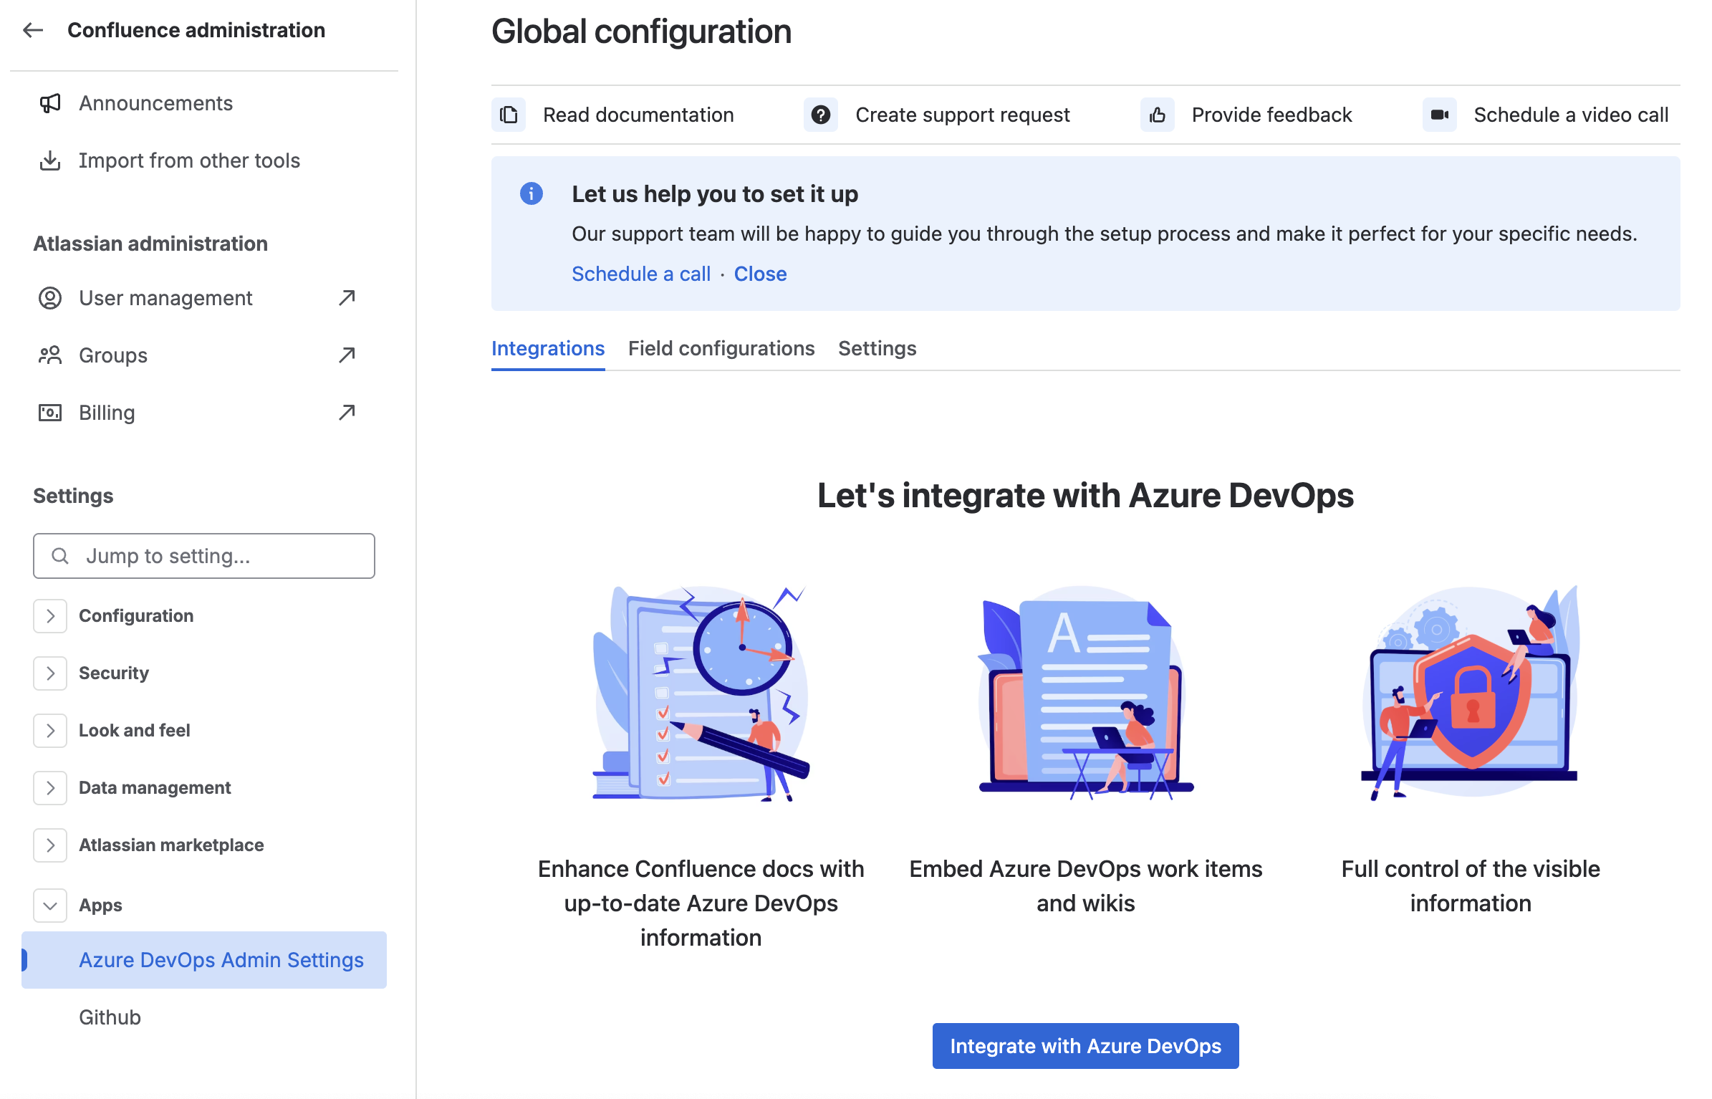This screenshot has width=1712, height=1099.
Task: Click the Read documentation pages icon
Action: point(509,115)
